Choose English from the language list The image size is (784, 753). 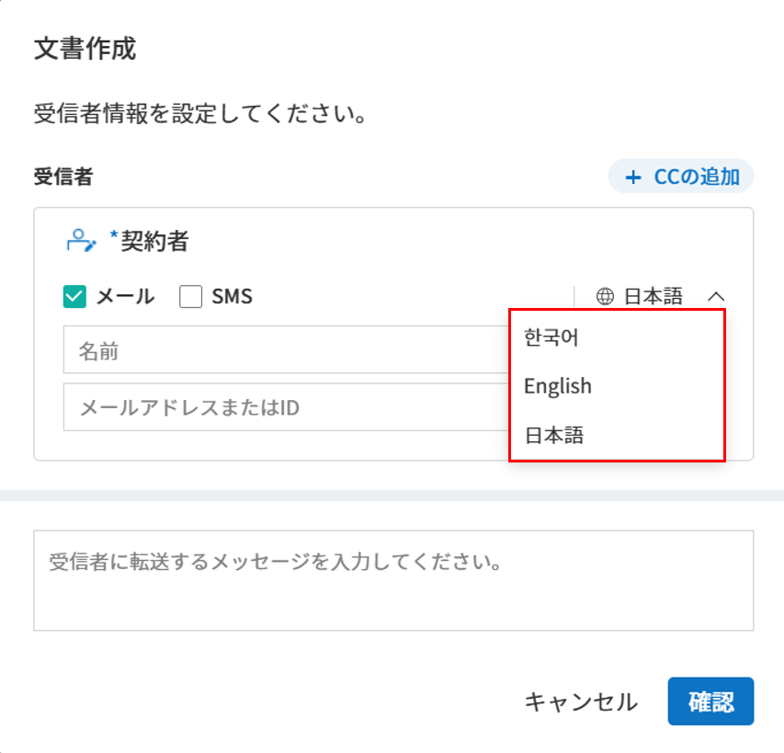558,386
